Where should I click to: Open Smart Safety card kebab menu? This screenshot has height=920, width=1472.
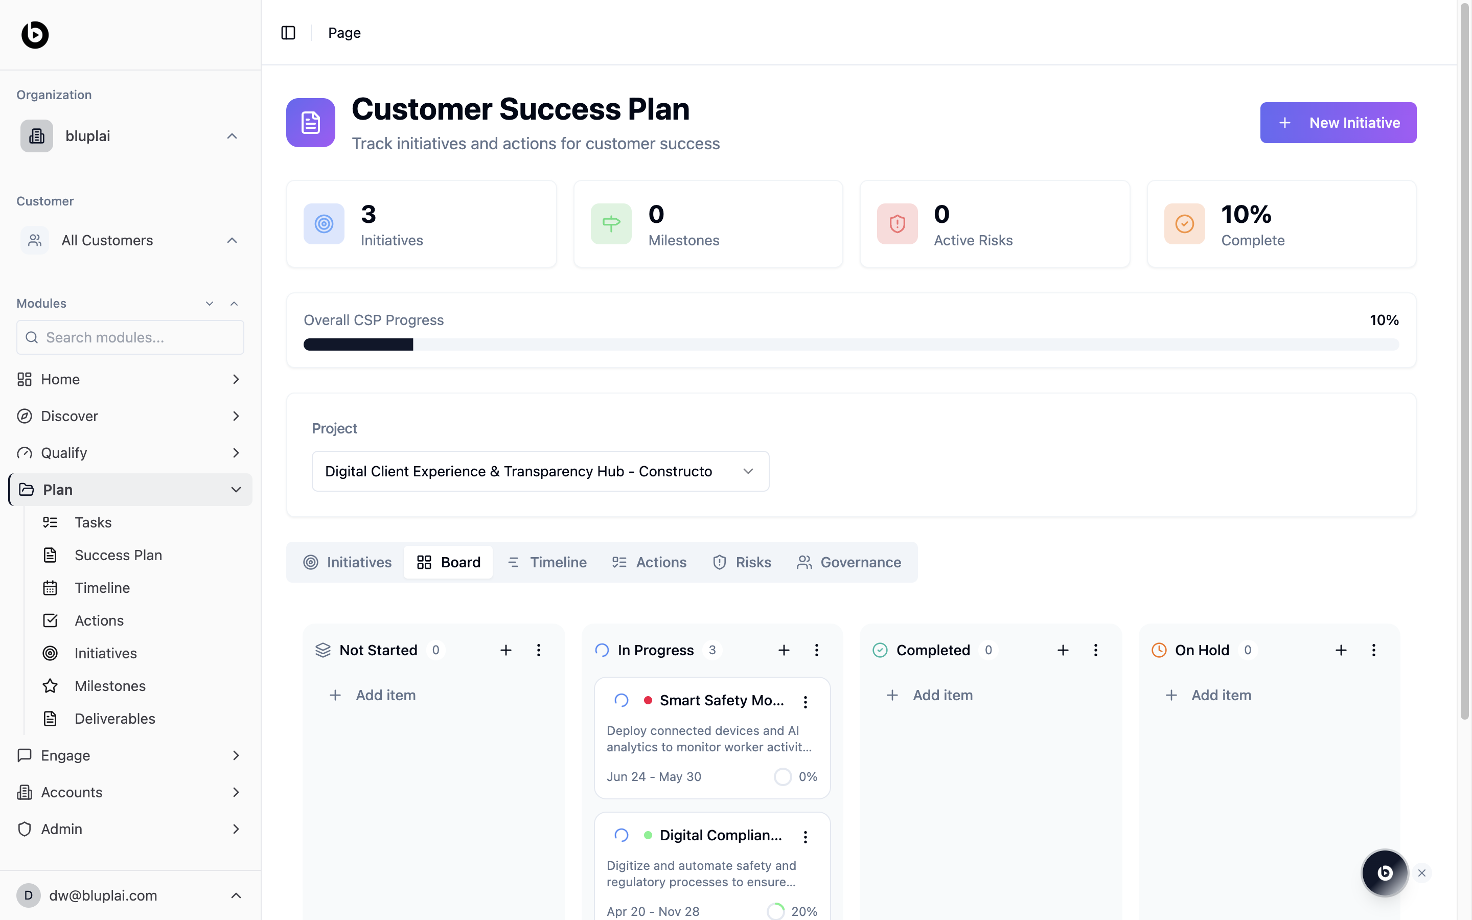click(806, 702)
